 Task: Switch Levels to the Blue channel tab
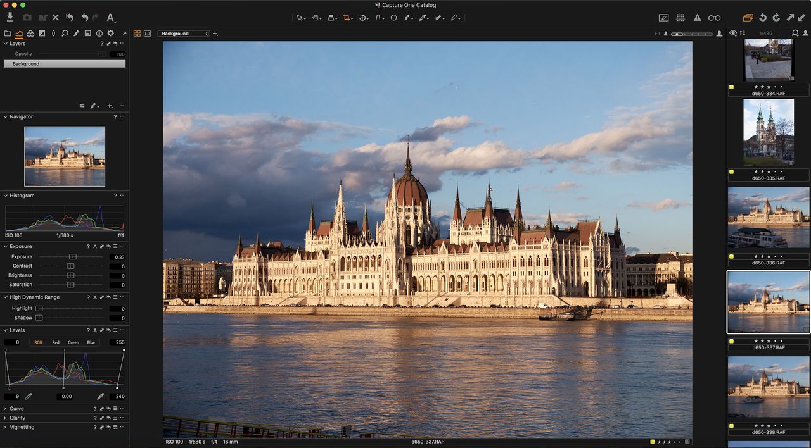tap(91, 342)
